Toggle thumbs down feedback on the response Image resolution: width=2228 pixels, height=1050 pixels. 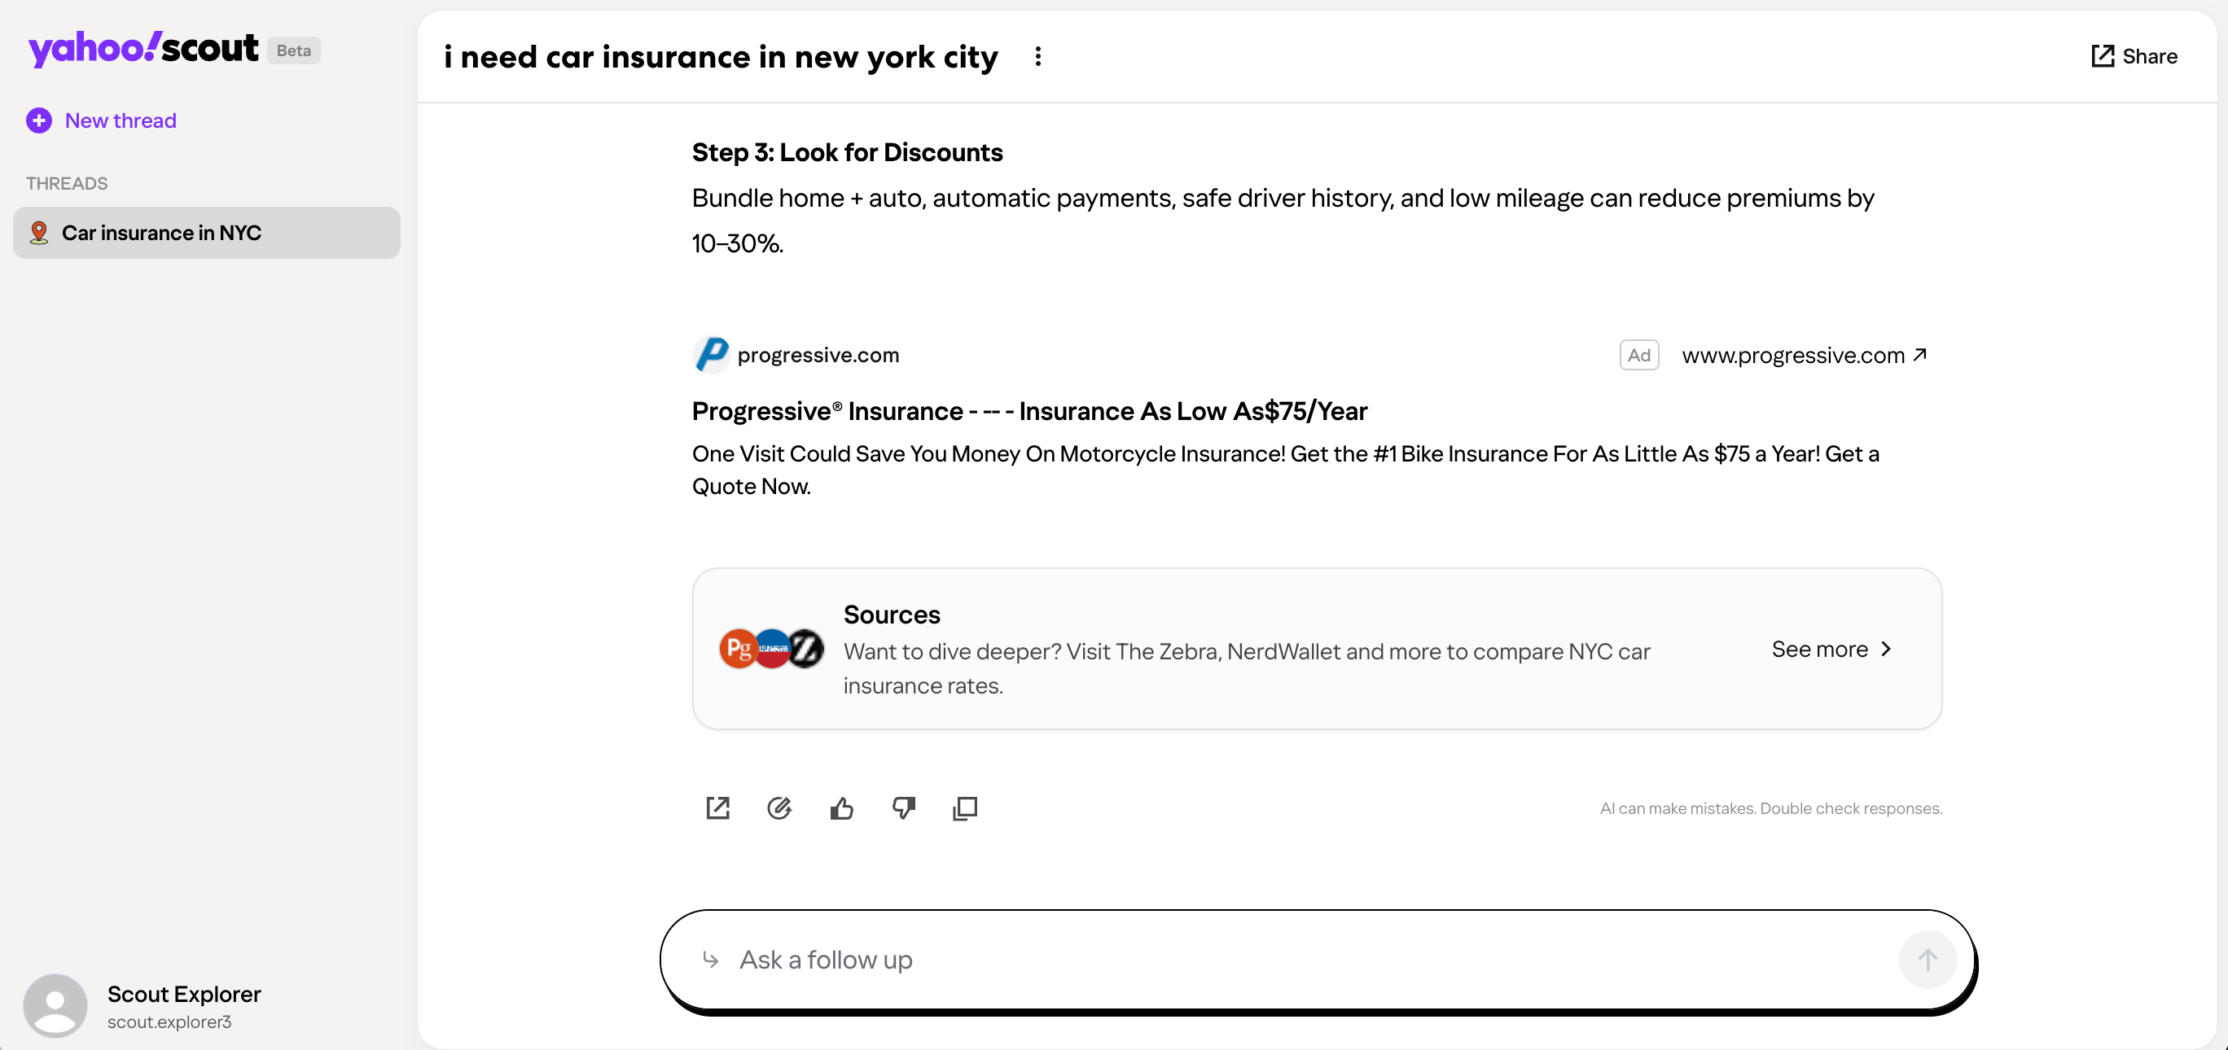(904, 808)
